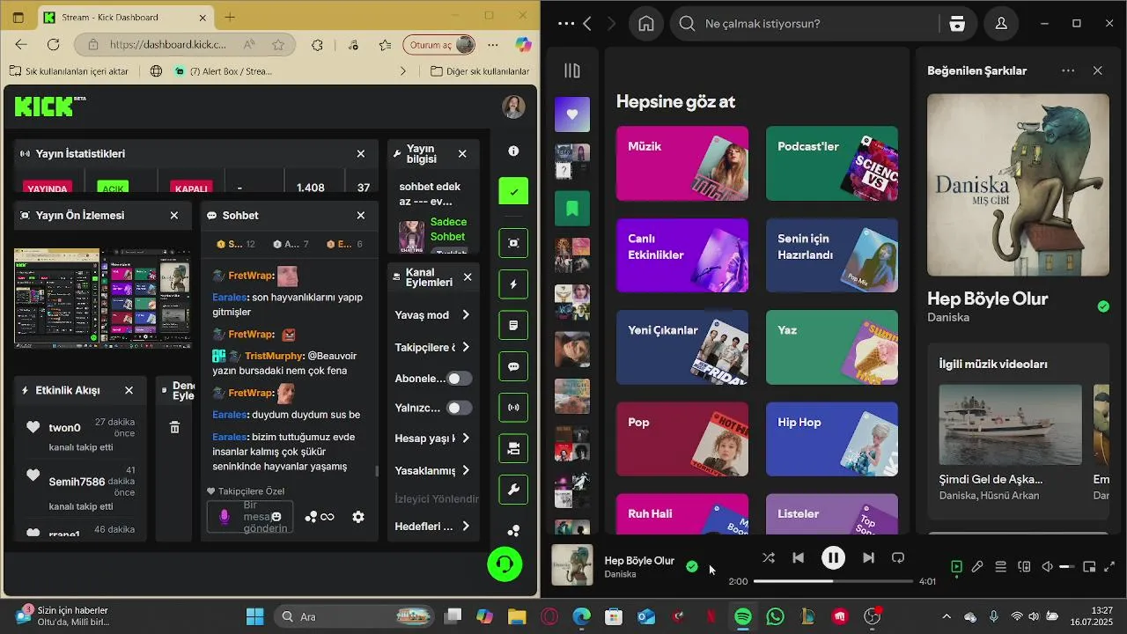Toggle the green checkmark button in Kick sidebar
Image resolution: width=1127 pixels, height=634 pixels.
click(513, 191)
